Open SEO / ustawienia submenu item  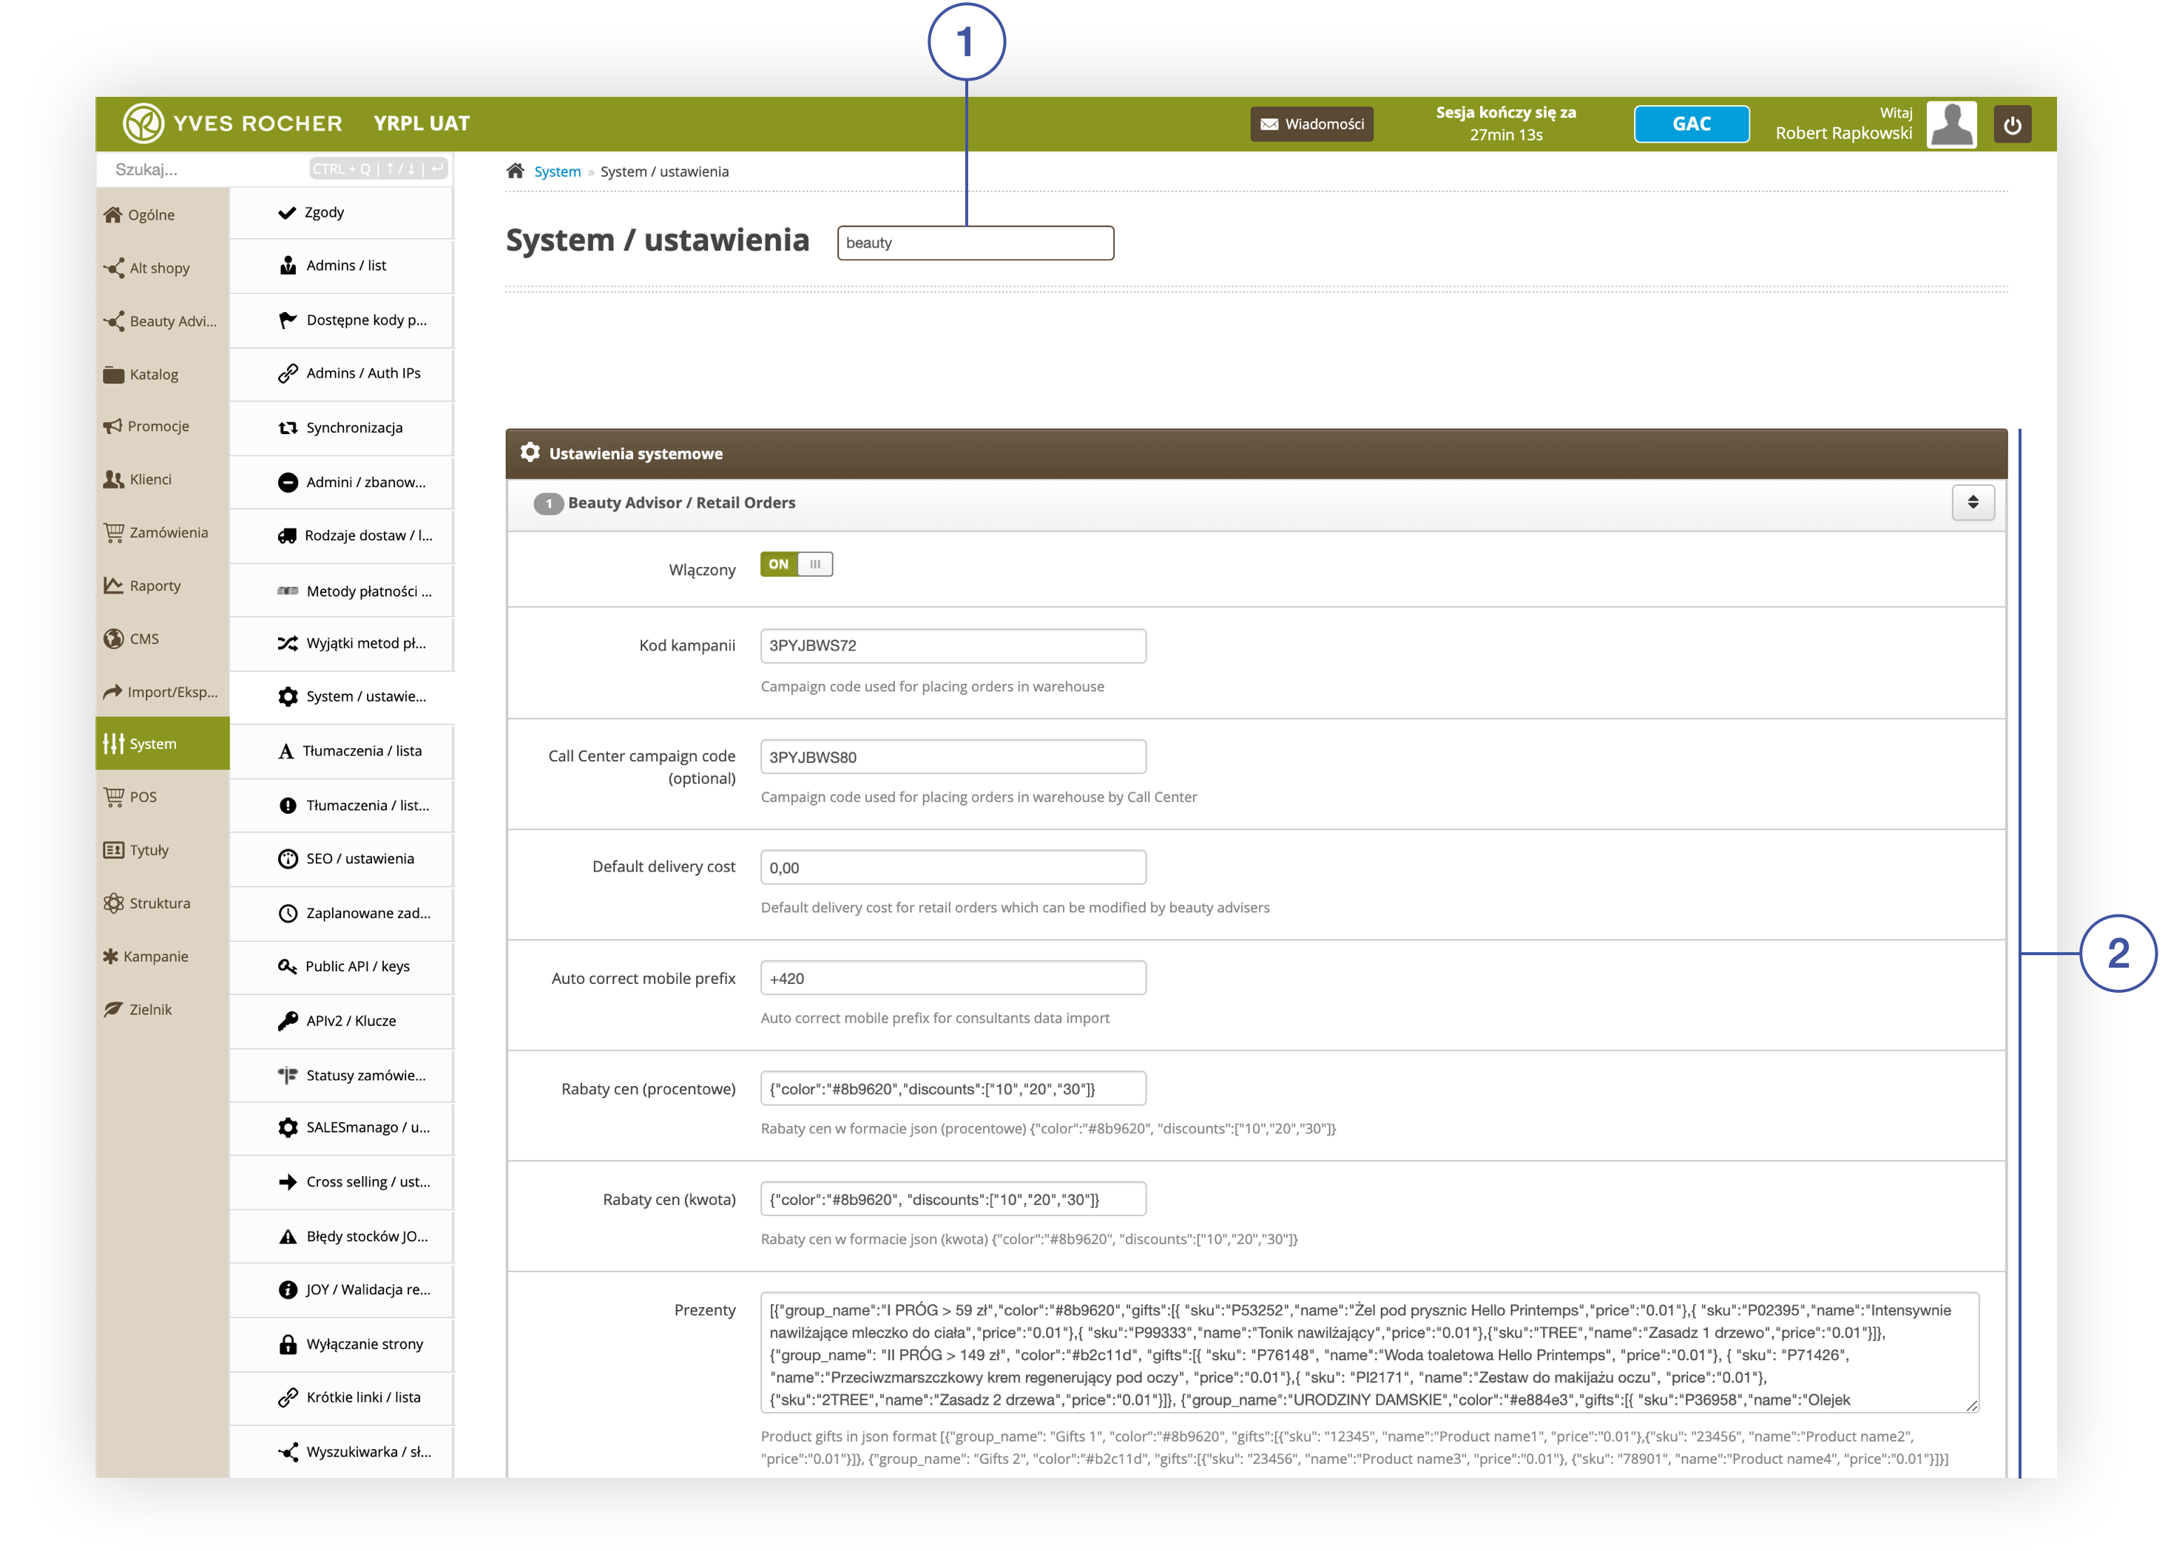click(342, 858)
